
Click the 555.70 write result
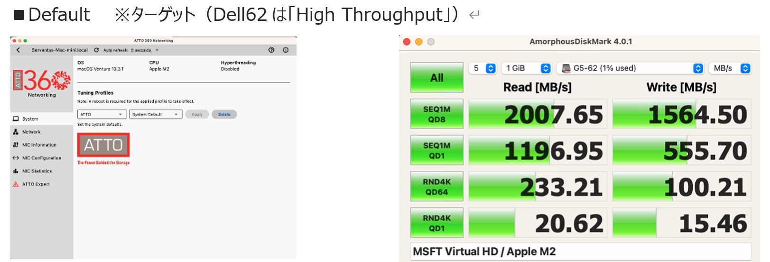click(x=682, y=150)
